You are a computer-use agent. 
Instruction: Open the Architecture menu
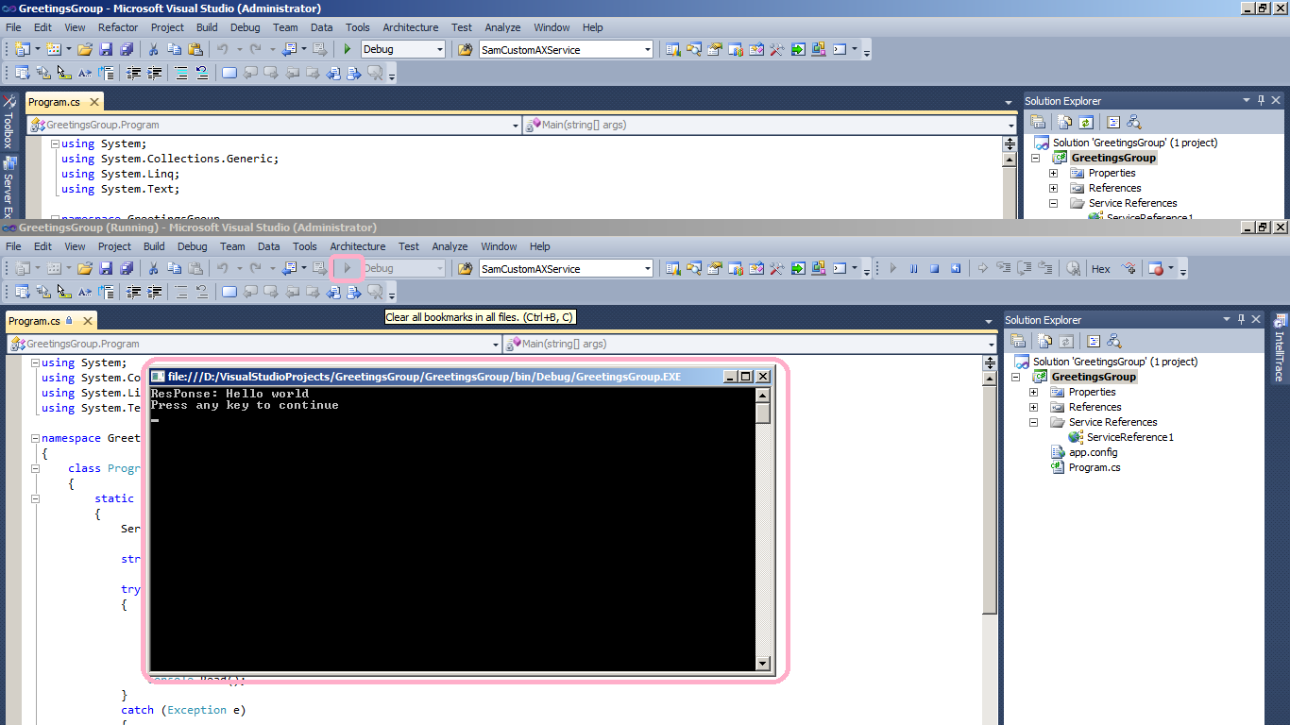357,246
